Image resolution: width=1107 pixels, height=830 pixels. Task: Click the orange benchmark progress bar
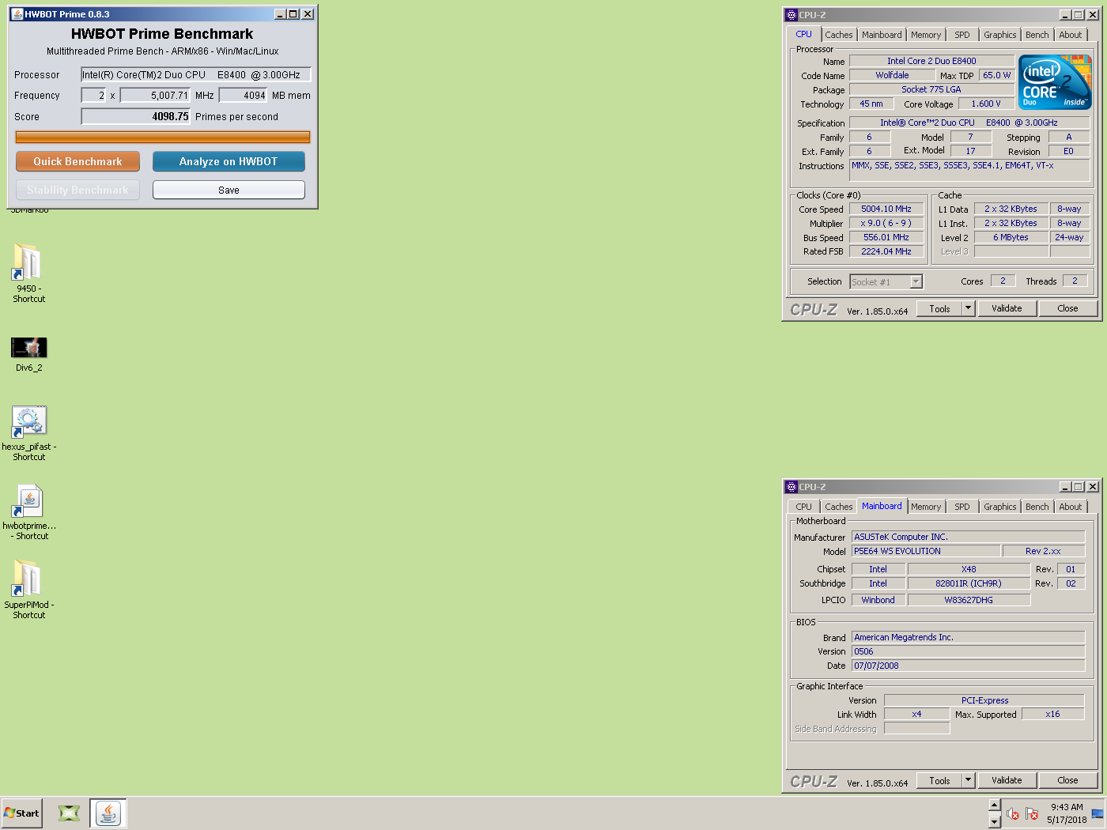[x=162, y=138]
